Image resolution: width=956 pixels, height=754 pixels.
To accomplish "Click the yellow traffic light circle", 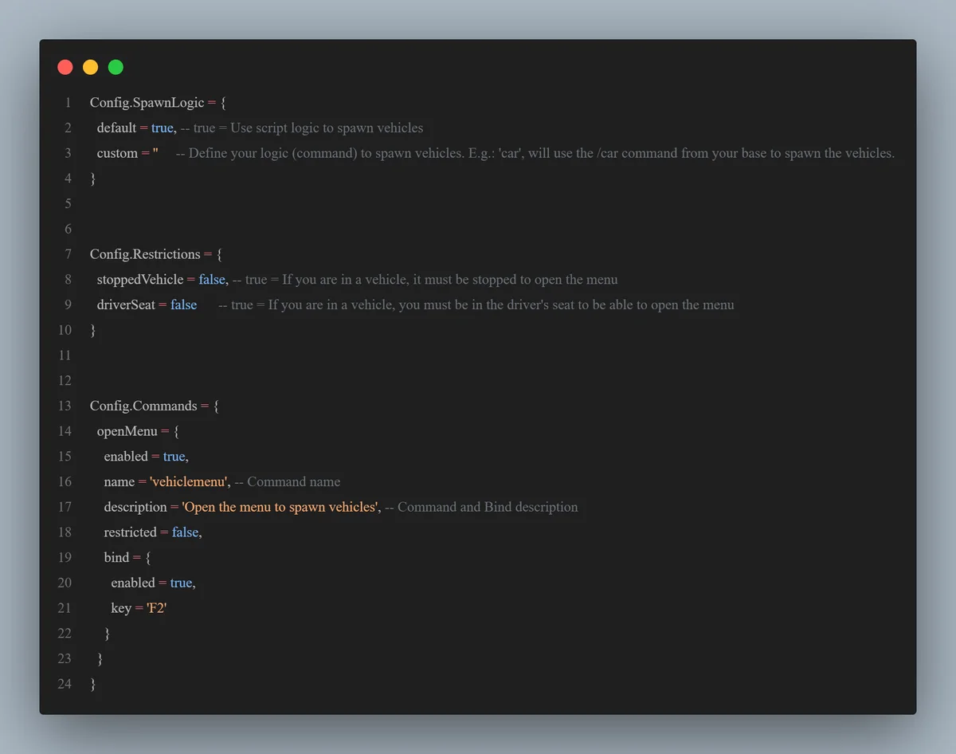I will tap(90, 67).
